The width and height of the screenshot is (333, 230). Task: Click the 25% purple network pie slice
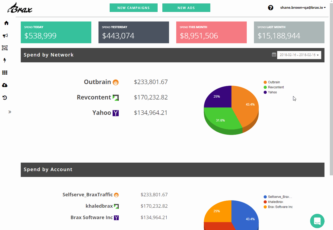pyautogui.click(x=218, y=97)
